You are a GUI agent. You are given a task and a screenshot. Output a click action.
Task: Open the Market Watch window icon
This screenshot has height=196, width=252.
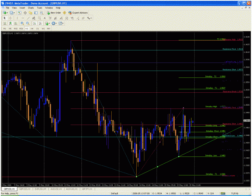20,13
